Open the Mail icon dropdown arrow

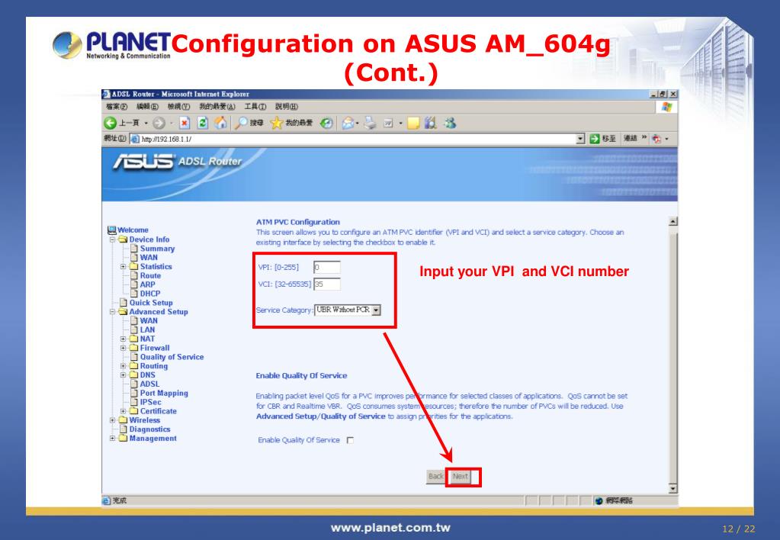357,123
